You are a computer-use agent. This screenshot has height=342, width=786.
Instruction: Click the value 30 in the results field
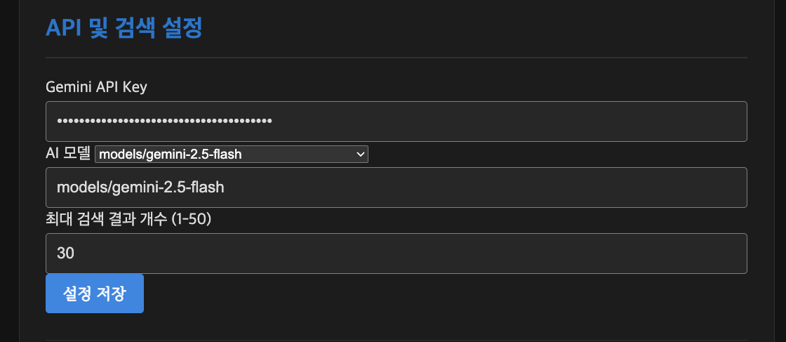(66, 254)
